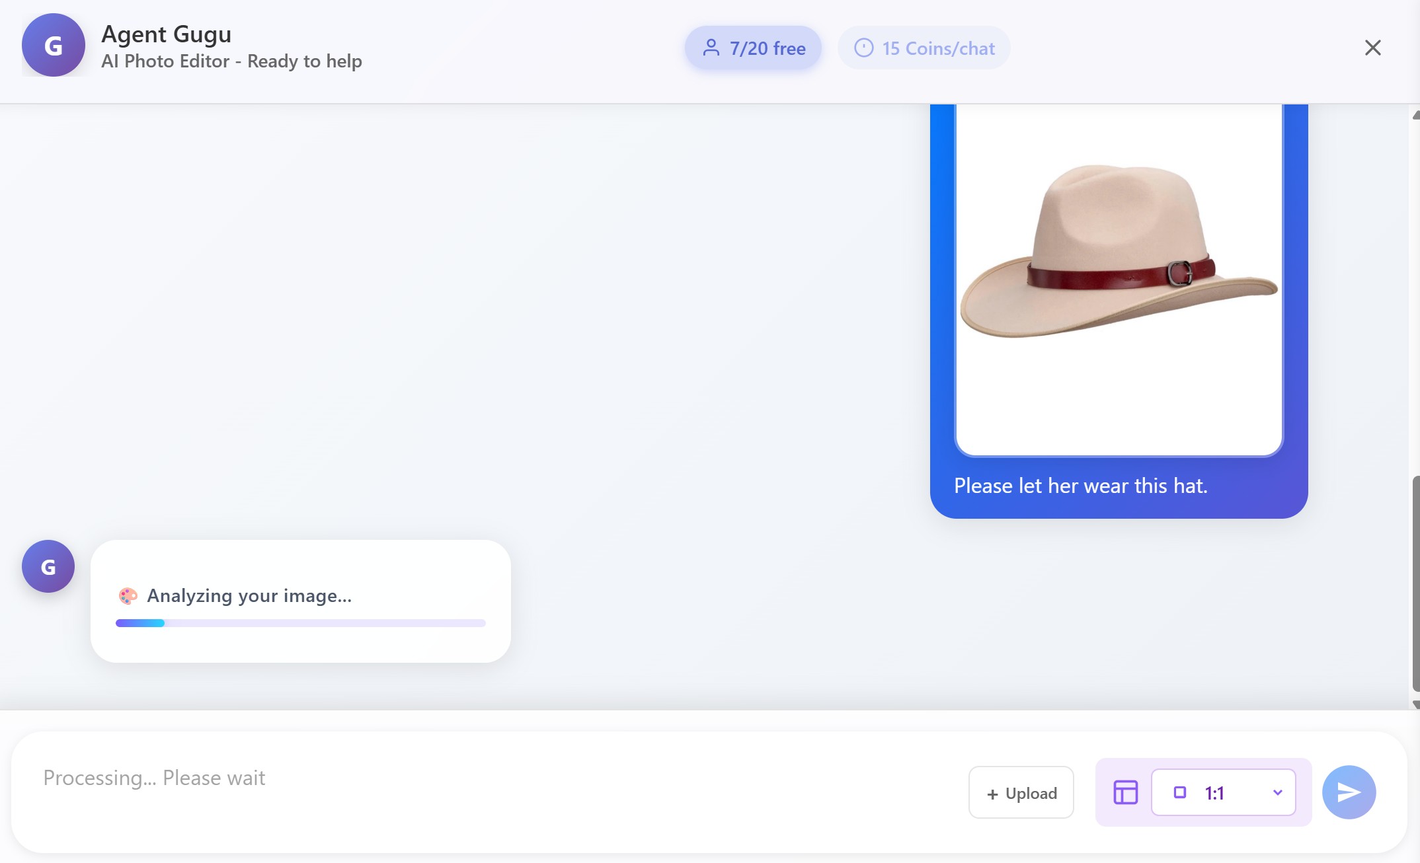Click the user icon in free badge

(x=711, y=48)
